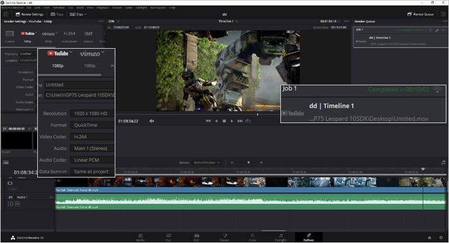Open Render Queue options three-dots menu
The width and height of the screenshot is (449, 243).
coord(445,21)
